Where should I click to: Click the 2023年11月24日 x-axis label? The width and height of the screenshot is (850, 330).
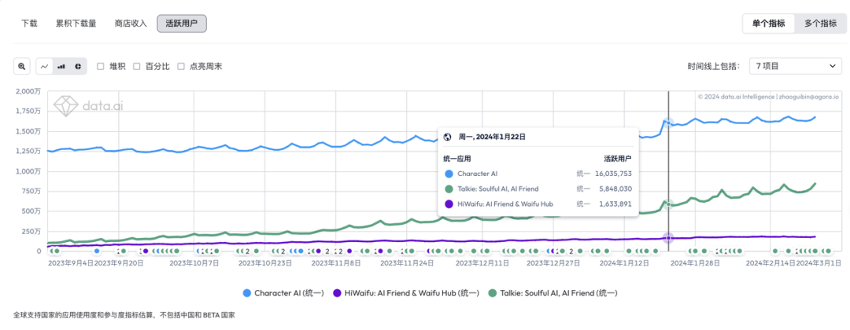[x=407, y=263]
